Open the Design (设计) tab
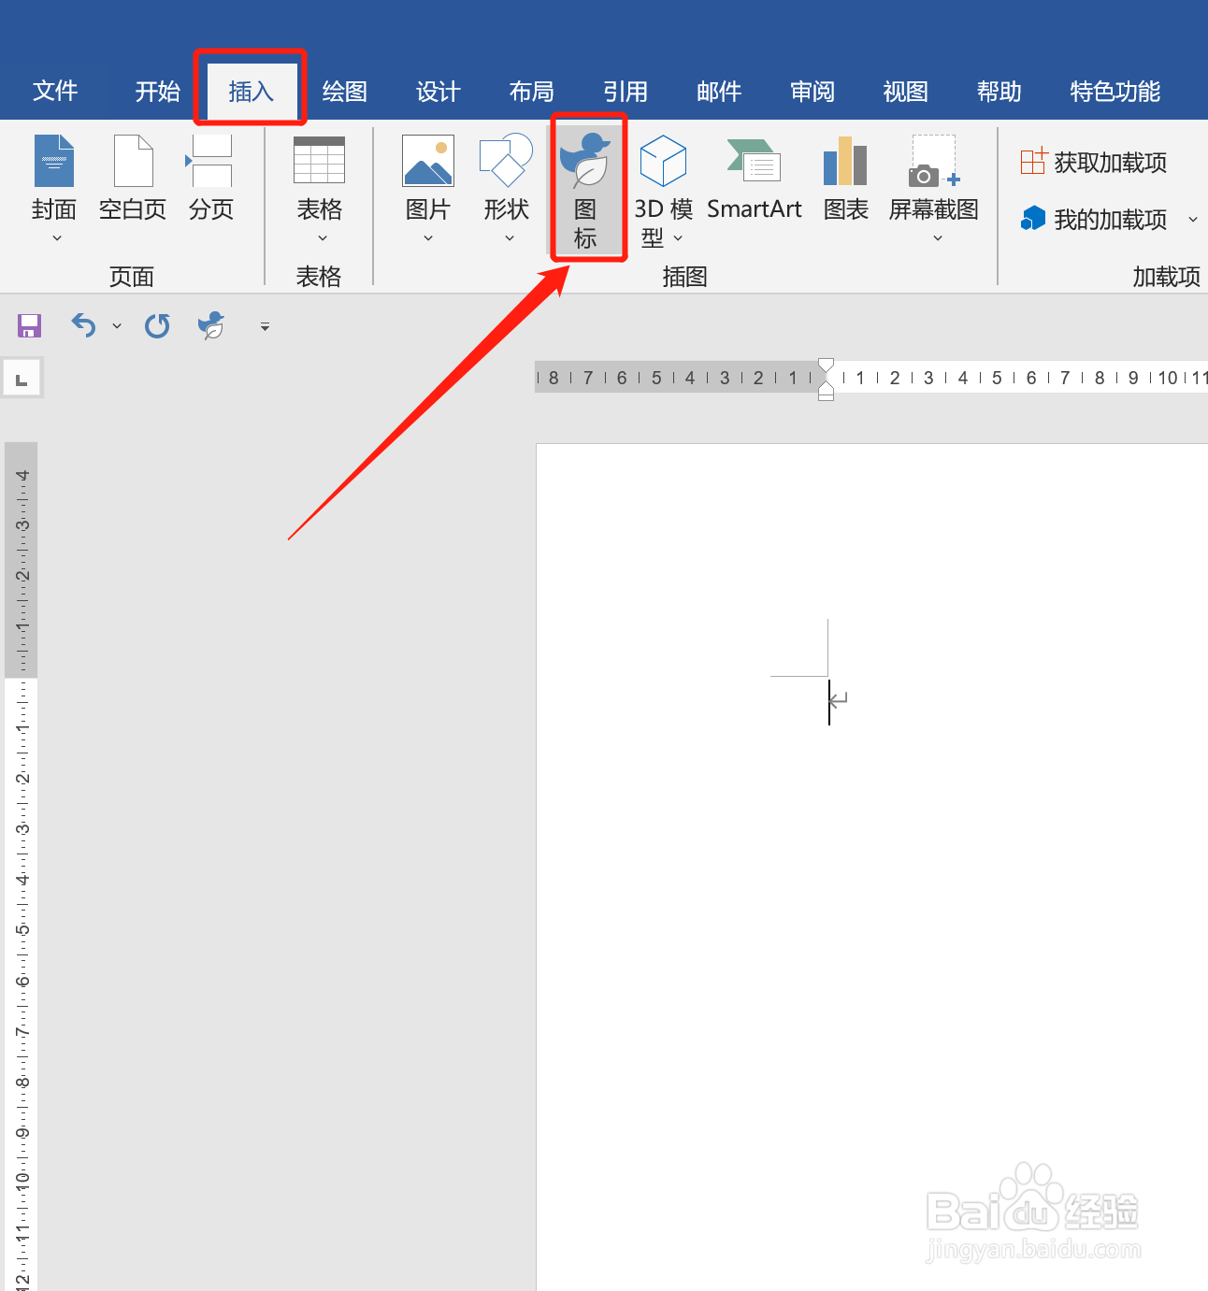Viewport: 1208px width, 1291px height. 438,92
